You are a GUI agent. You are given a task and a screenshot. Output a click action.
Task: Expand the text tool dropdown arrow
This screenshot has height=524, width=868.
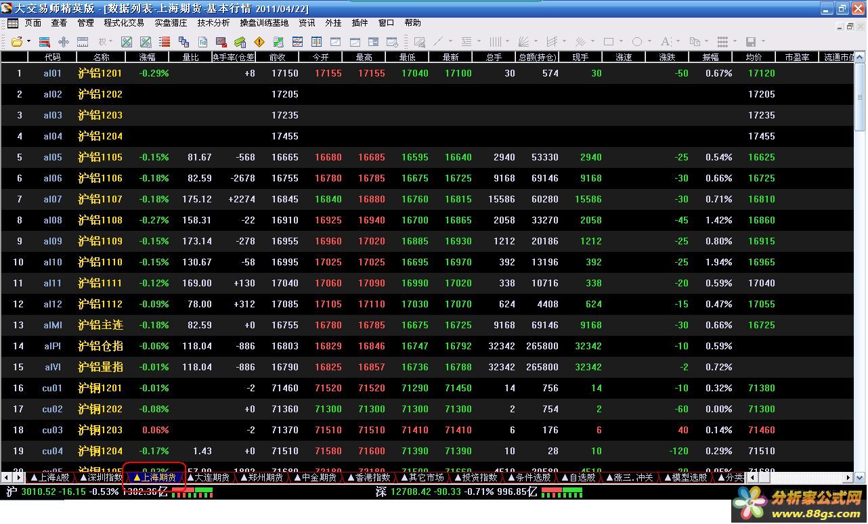[678, 41]
